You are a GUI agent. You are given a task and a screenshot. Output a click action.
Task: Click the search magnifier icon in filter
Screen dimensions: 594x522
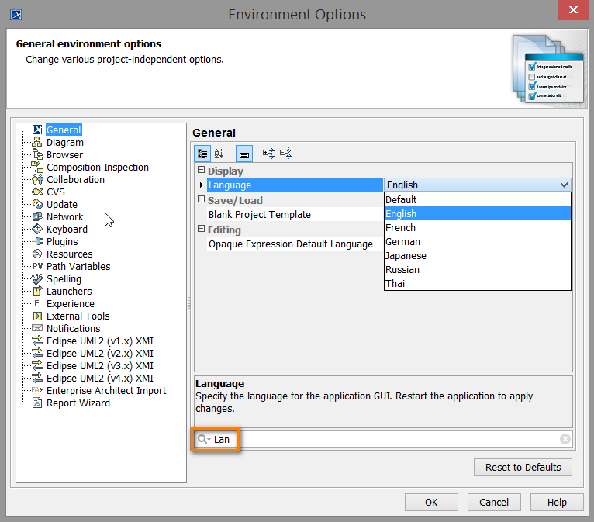pyautogui.click(x=203, y=439)
